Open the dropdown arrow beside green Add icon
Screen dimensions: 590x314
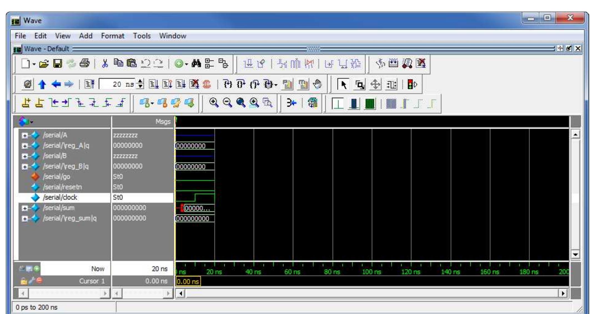[187, 65]
